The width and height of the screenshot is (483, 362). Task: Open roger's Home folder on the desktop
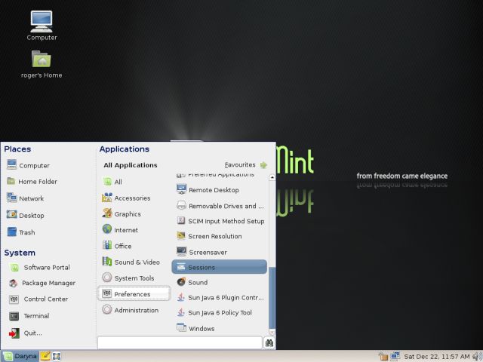point(42,59)
